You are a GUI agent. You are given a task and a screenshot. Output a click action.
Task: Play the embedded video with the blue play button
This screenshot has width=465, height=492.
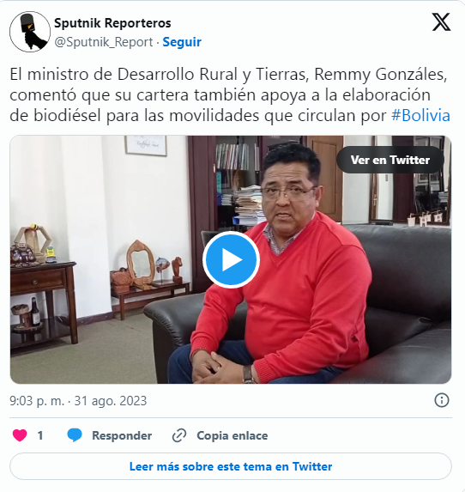231,260
